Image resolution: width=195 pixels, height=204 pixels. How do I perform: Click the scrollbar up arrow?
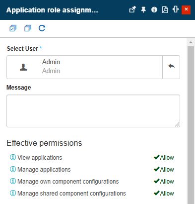click(x=191, y=42)
